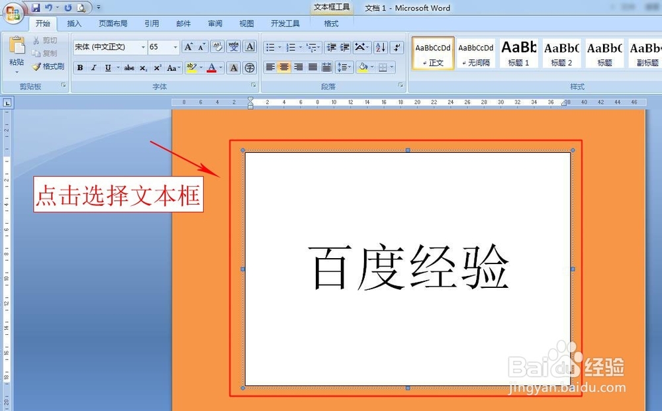Toggle superscript formatting
The width and height of the screenshot is (662, 411).
158,68
